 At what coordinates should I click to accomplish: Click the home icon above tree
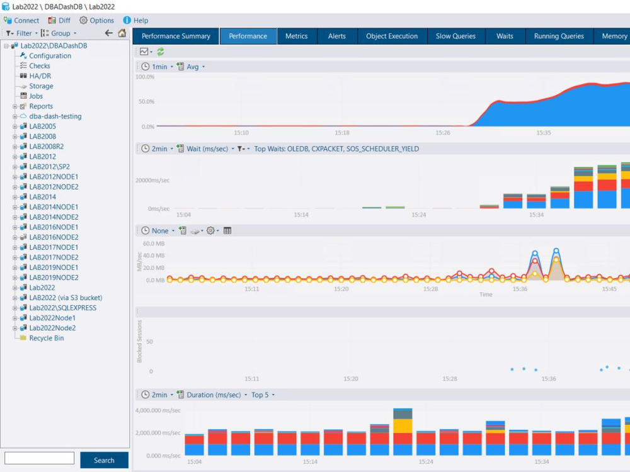(122, 33)
